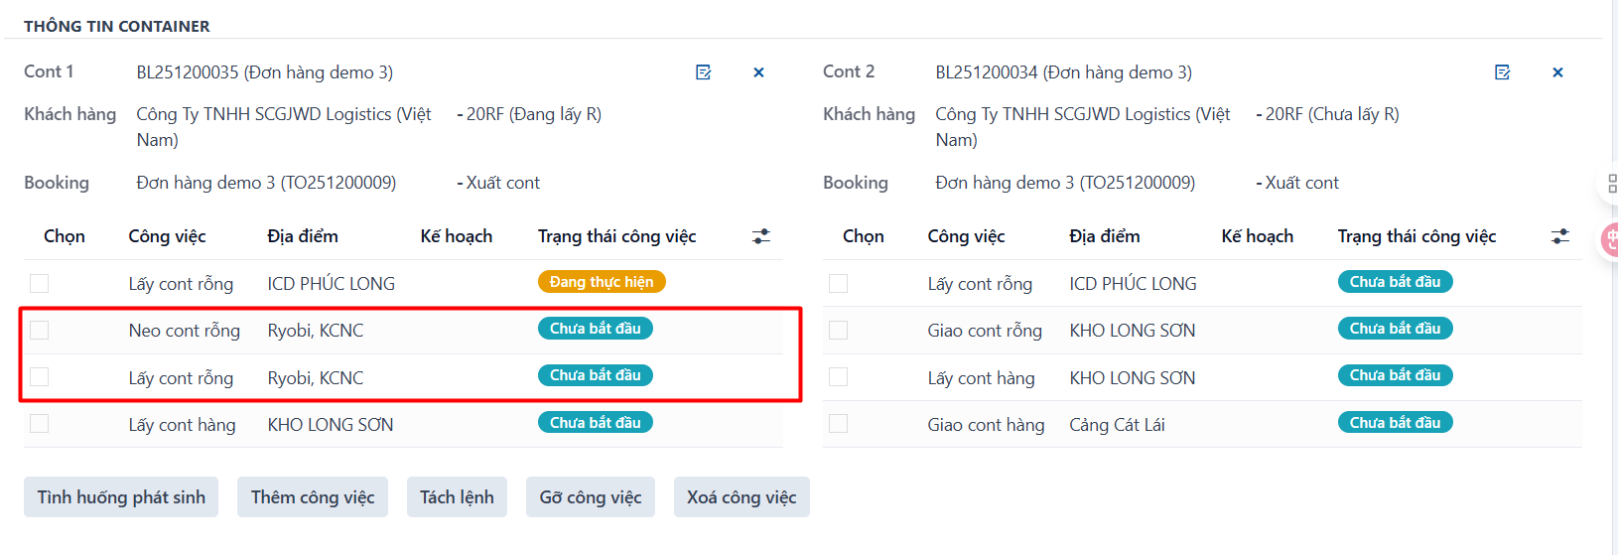Tick Cont 2 Giao cont rỗng checkbox
1618x555 pixels.
point(839,331)
